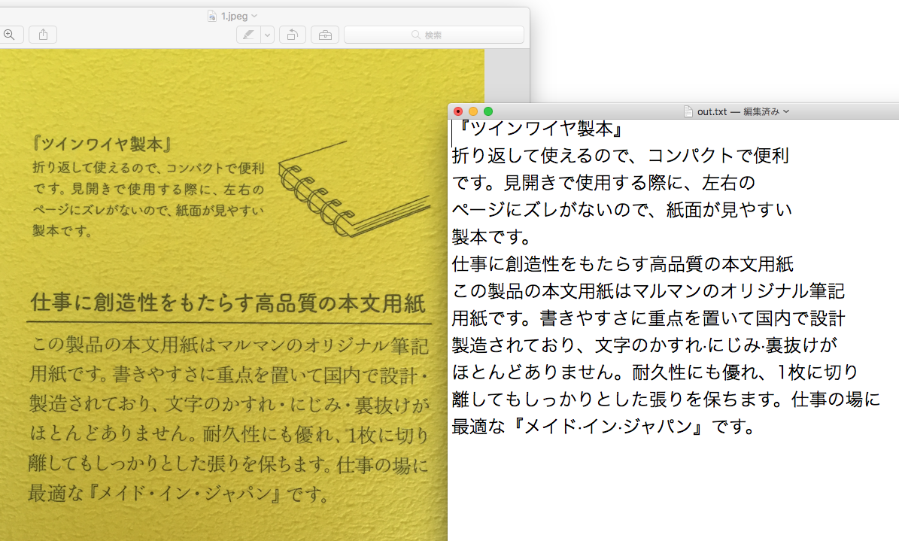Rotate the image with the rotate button
The height and width of the screenshot is (541, 899).
click(293, 35)
